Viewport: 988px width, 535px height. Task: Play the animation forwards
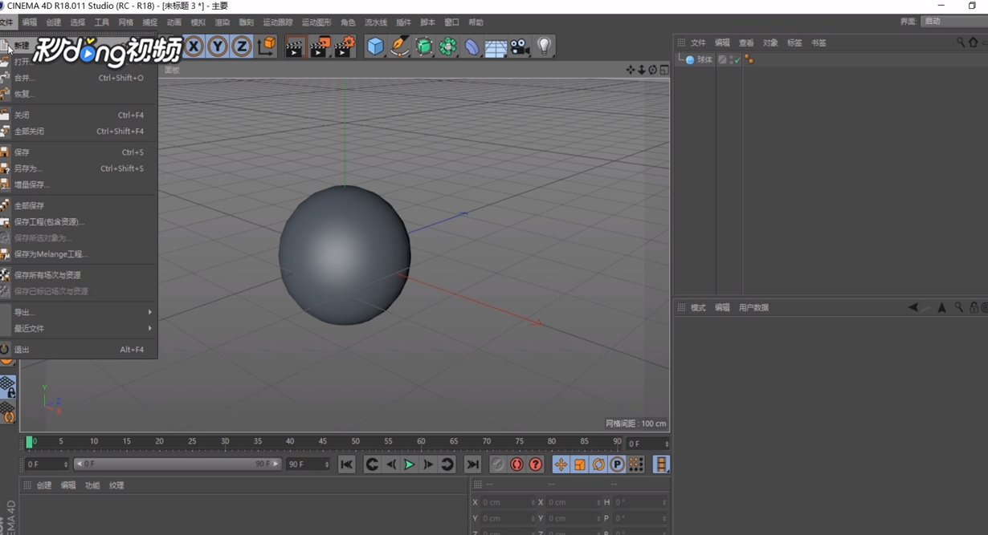click(x=410, y=464)
